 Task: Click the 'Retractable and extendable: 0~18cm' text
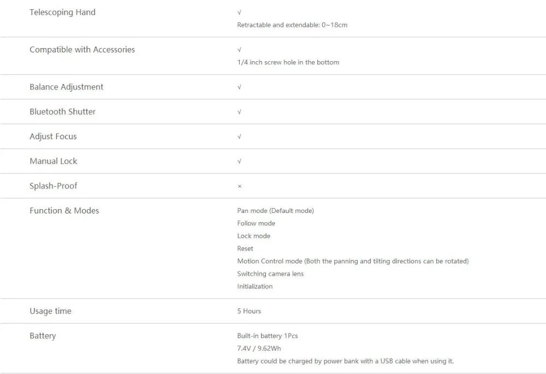coord(292,25)
